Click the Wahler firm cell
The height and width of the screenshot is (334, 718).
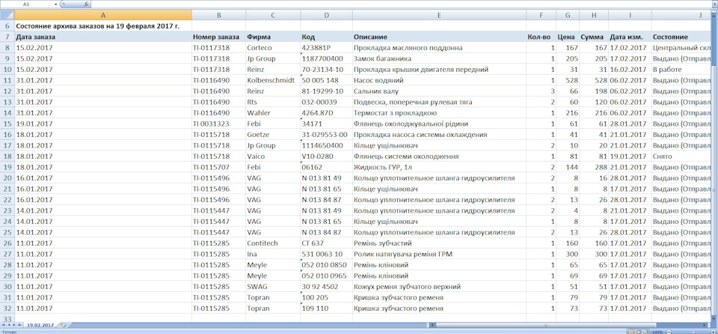273,113
